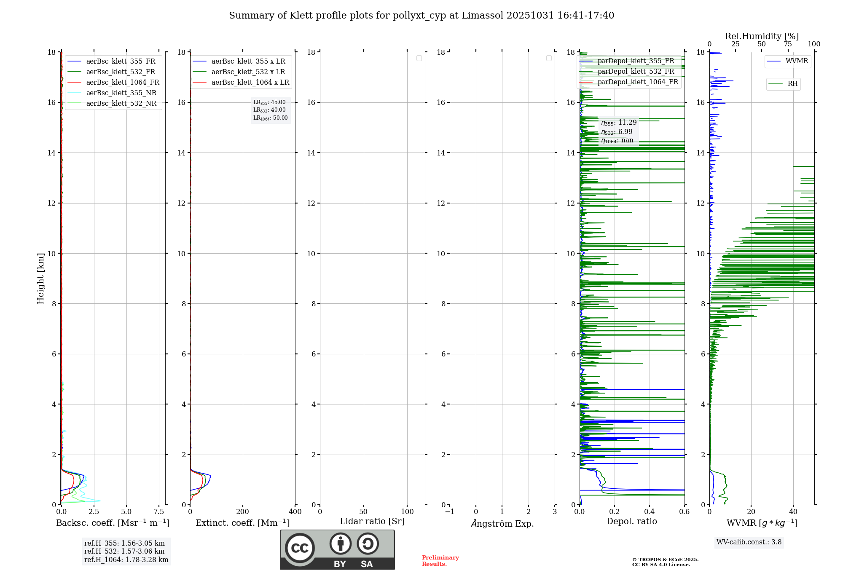The height and width of the screenshot is (573, 843).
Task: Click the aerBsc_klett_1064_FR legend entry
Action: [x=123, y=83]
